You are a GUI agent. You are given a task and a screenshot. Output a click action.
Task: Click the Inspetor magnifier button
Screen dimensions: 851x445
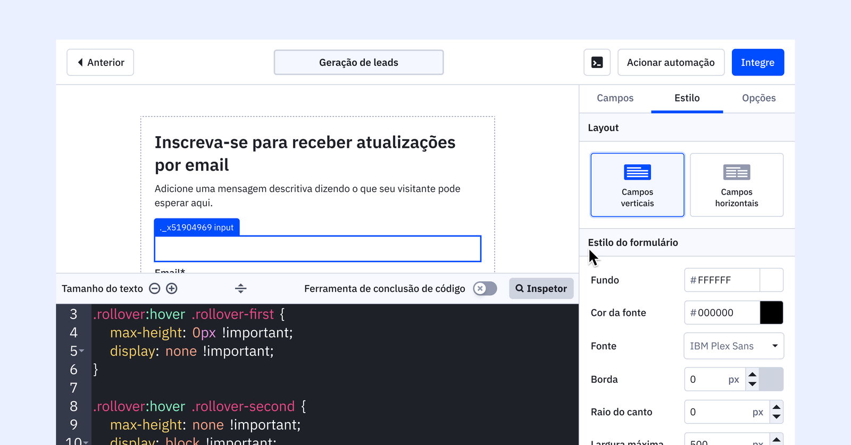(541, 289)
